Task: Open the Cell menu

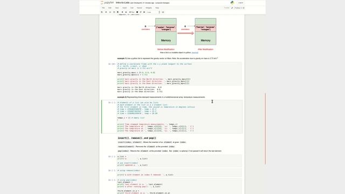Action: [132, 8]
